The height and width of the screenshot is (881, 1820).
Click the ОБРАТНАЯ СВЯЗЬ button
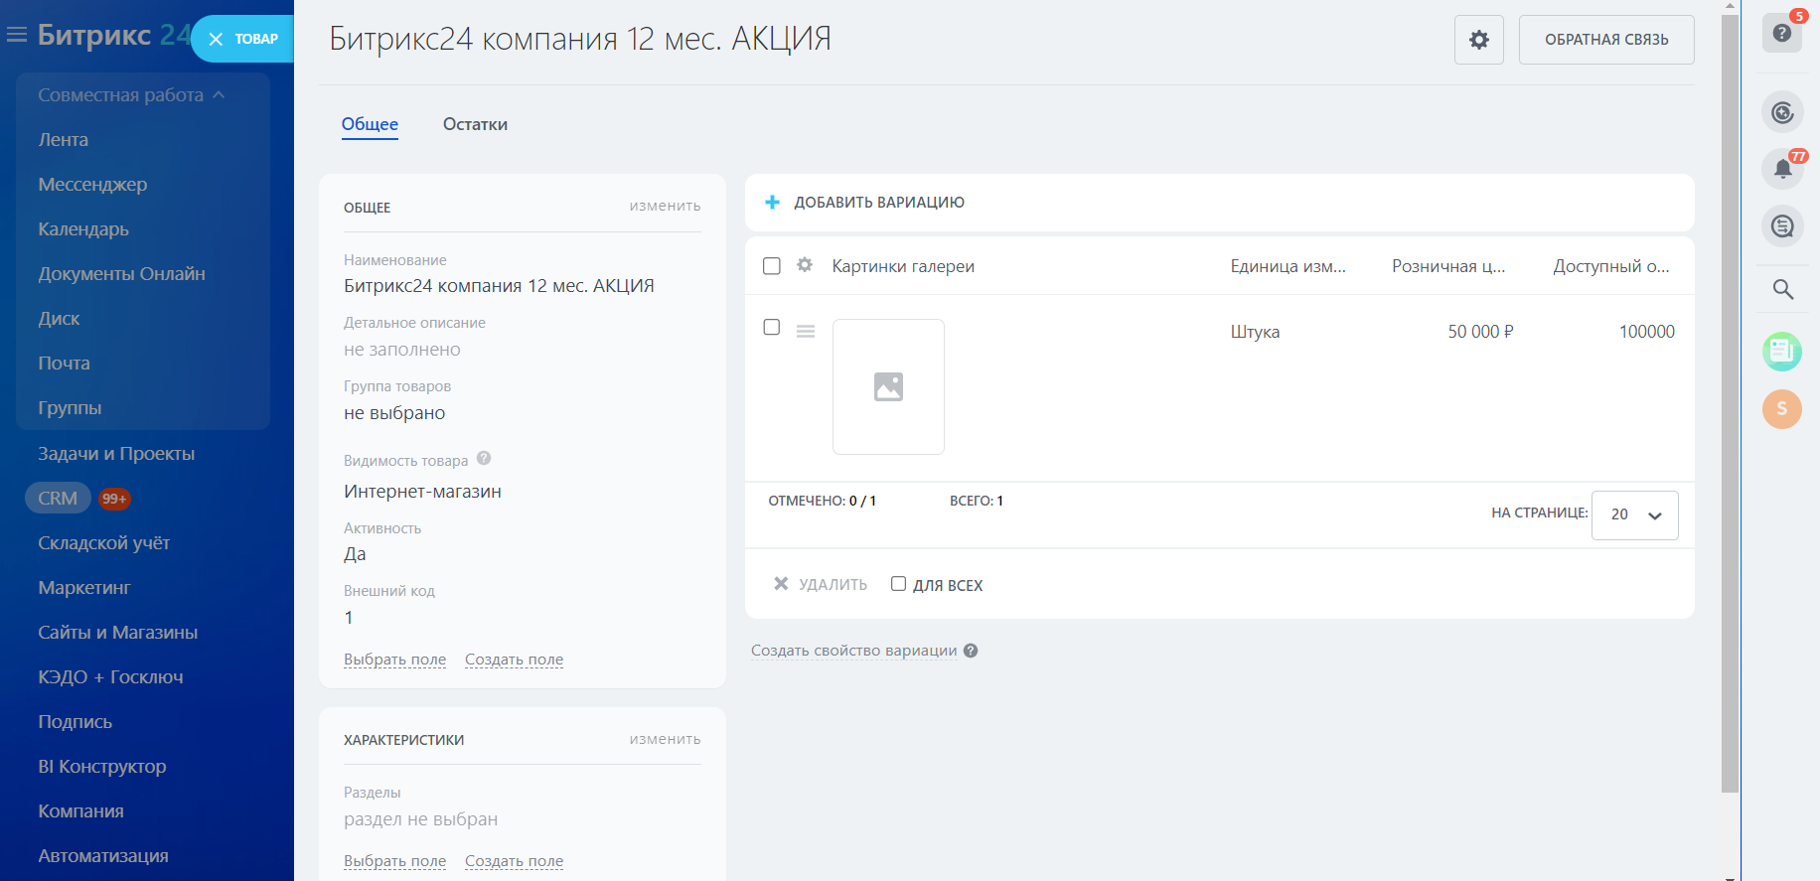[x=1606, y=40]
